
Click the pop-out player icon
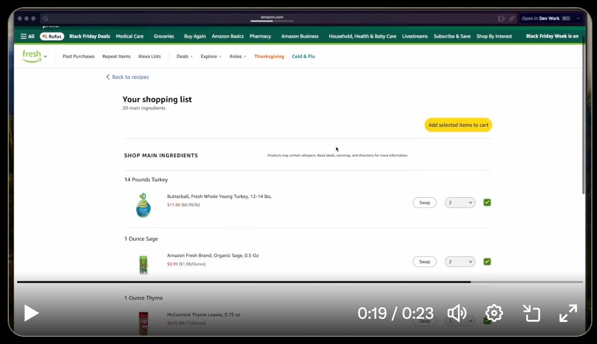pos(531,313)
